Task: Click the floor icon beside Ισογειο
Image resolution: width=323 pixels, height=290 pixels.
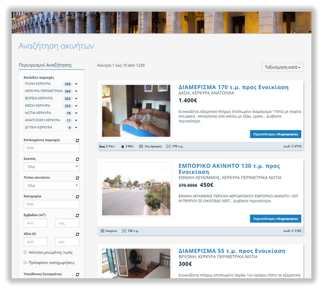Action: coord(102,231)
